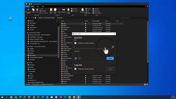Click the Copy link button
Viewport: 176px width, 99px height.
tap(110, 69)
